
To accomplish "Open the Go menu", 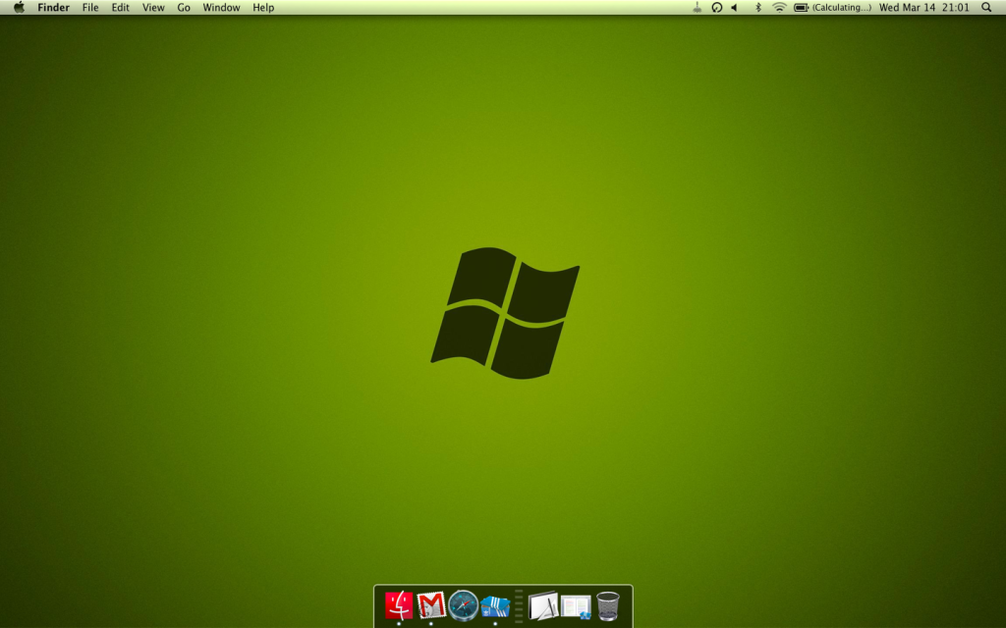I will [x=184, y=8].
